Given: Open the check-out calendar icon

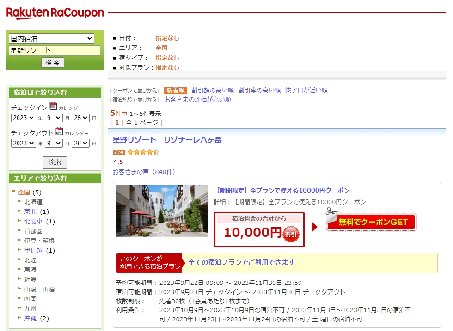Looking at the screenshot, I should point(59,131).
